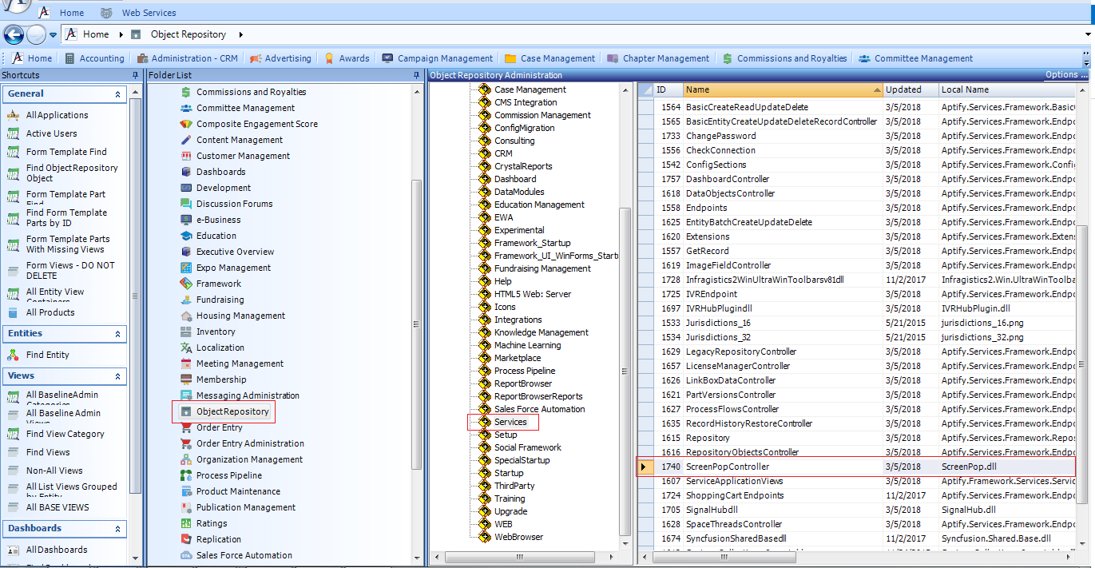Select Expo Management folder icon
1095x568 pixels.
(x=186, y=268)
